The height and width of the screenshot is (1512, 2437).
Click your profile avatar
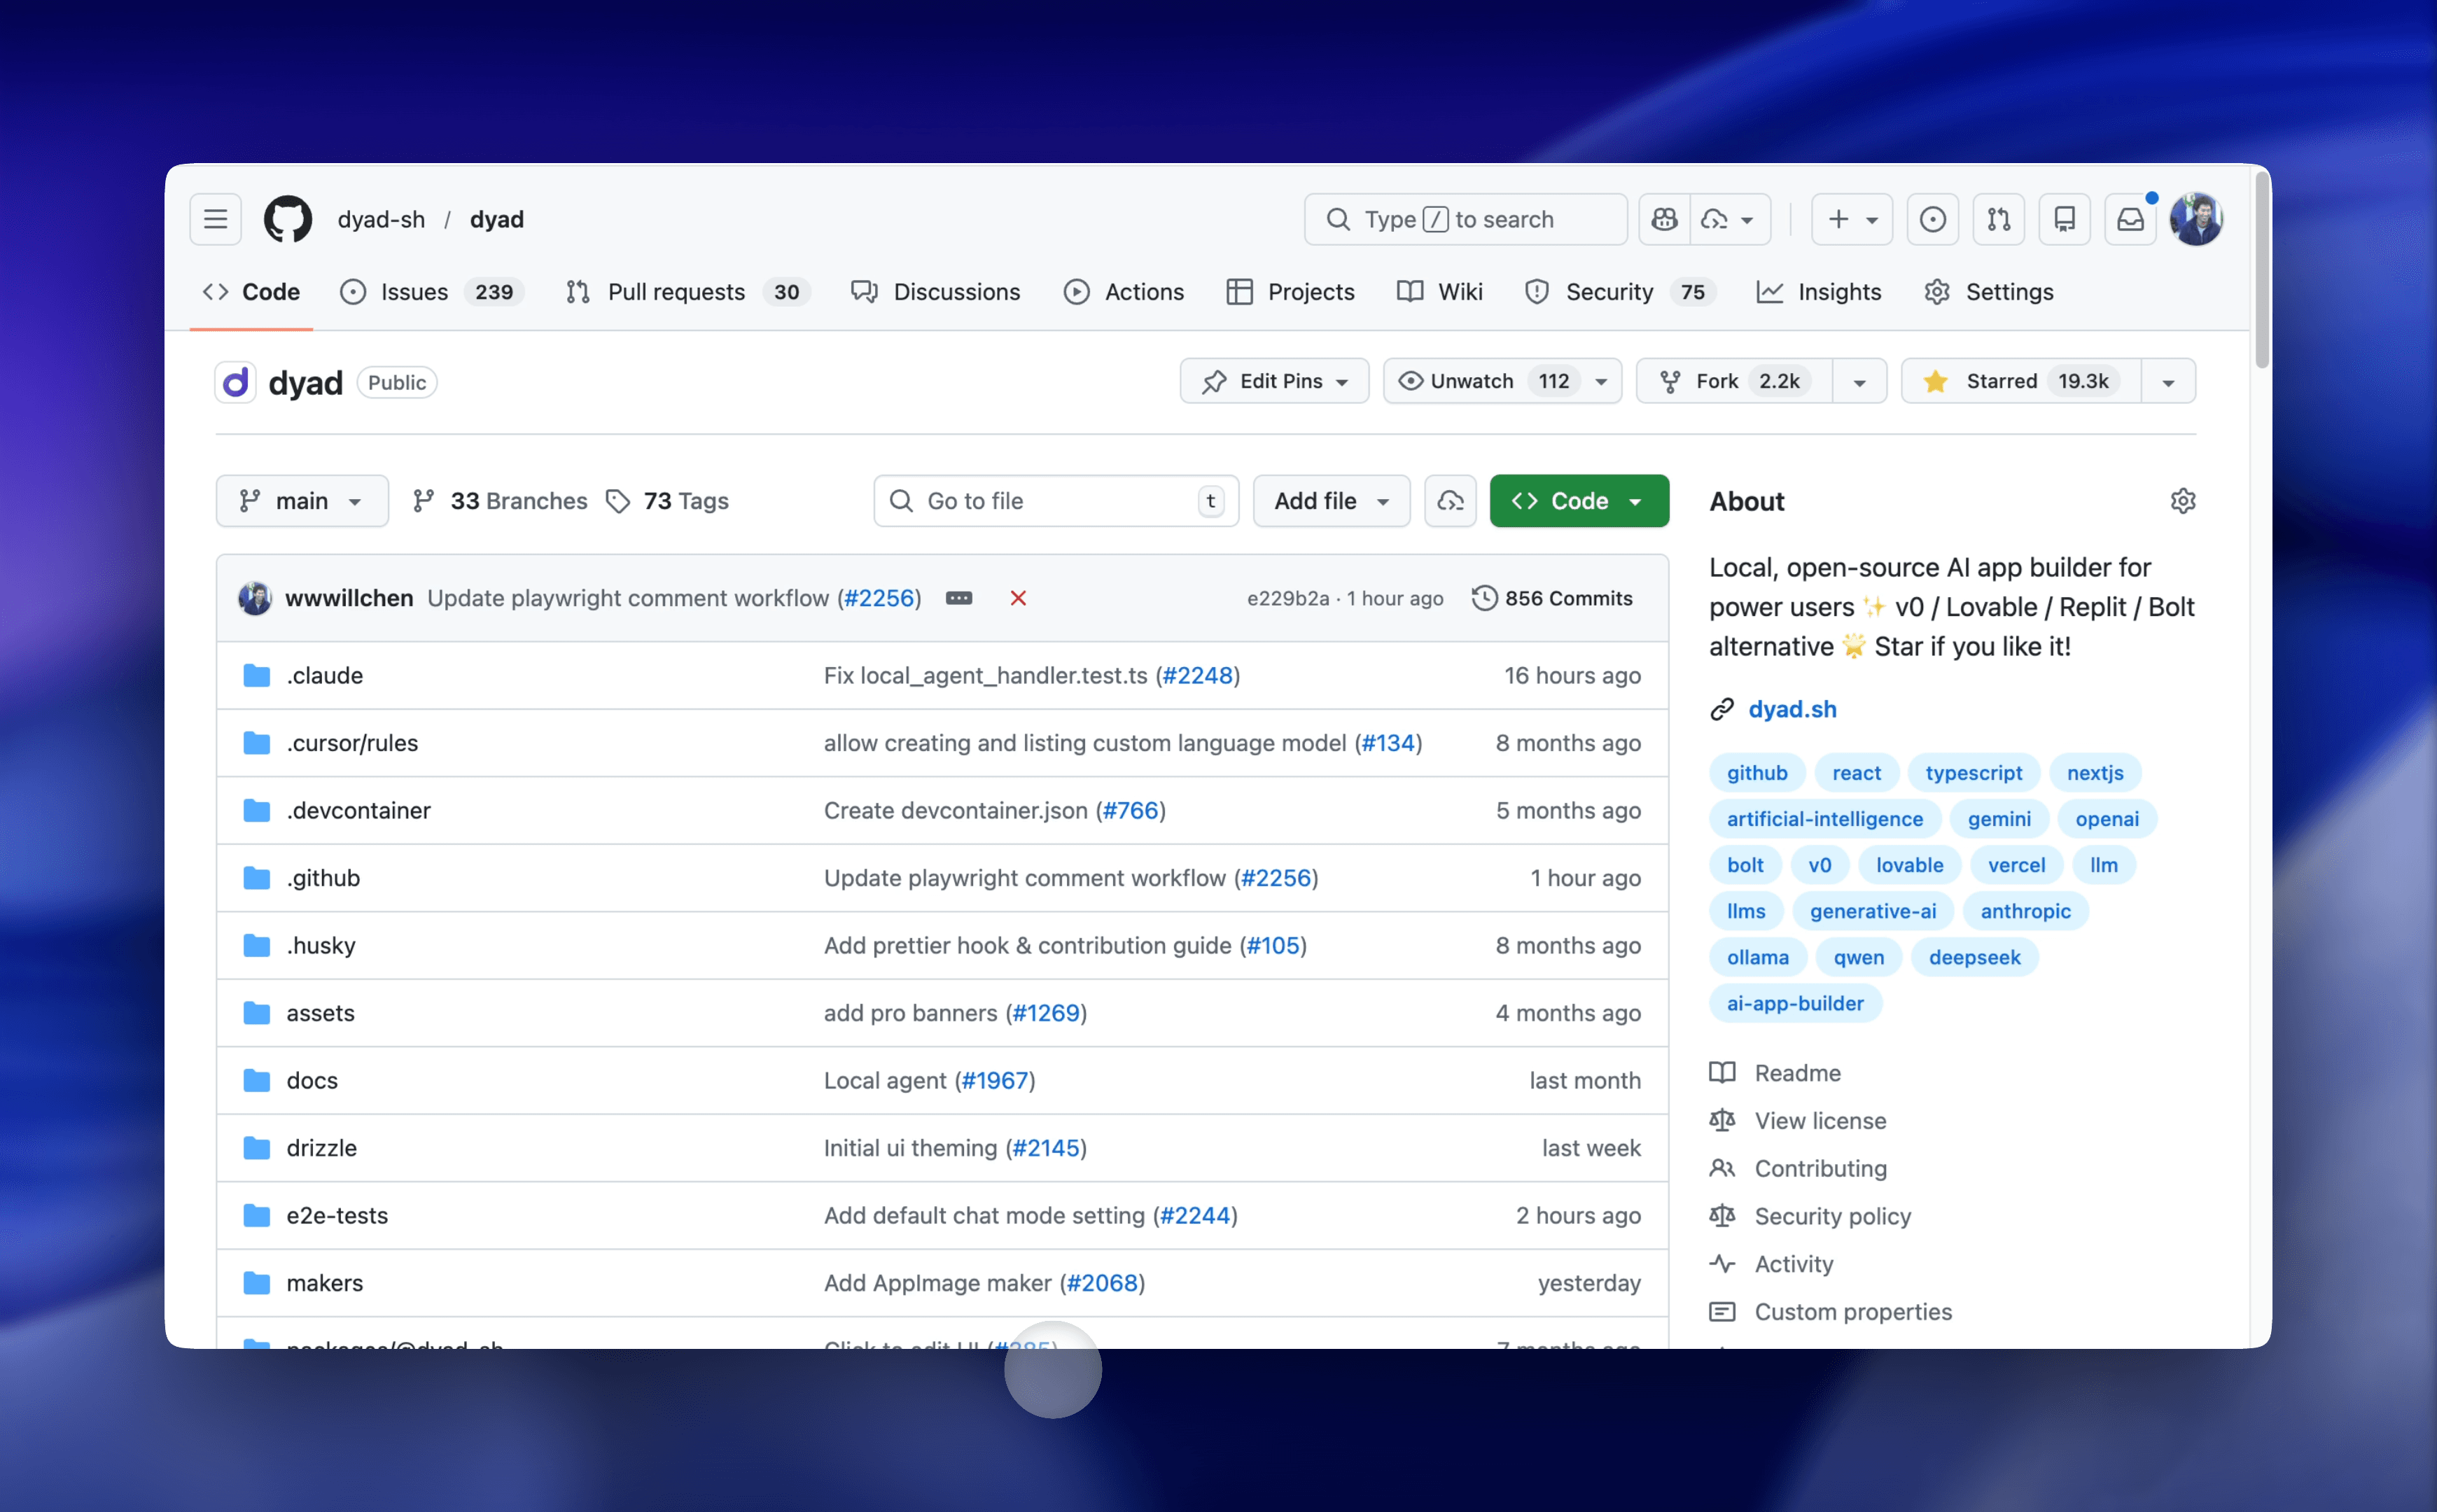pyautogui.click(x=2197, y=219)
